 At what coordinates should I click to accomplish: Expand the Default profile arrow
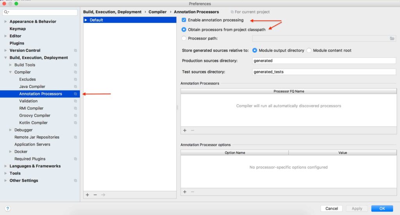[x=86, y=20]
